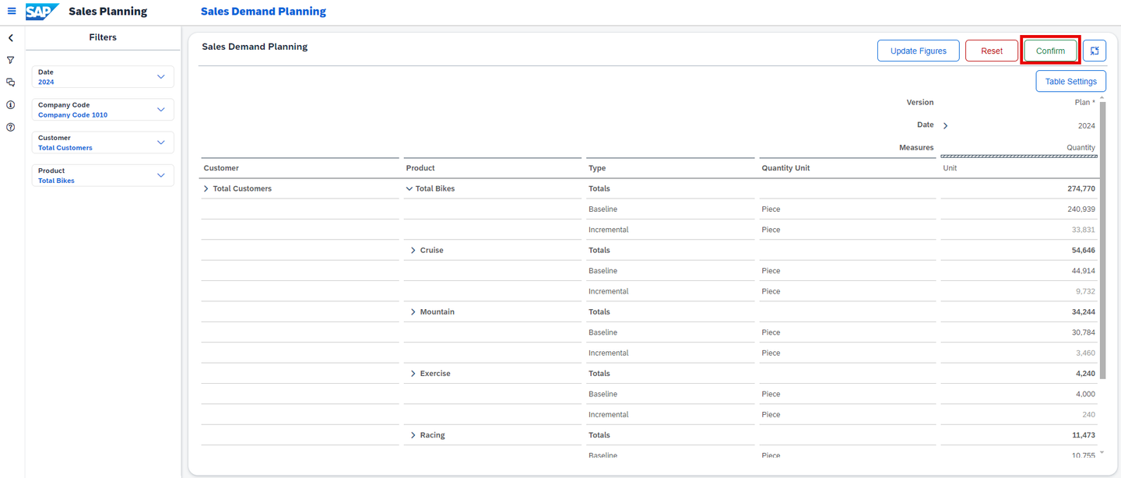Select the Type column header

(x=597, y=167)
